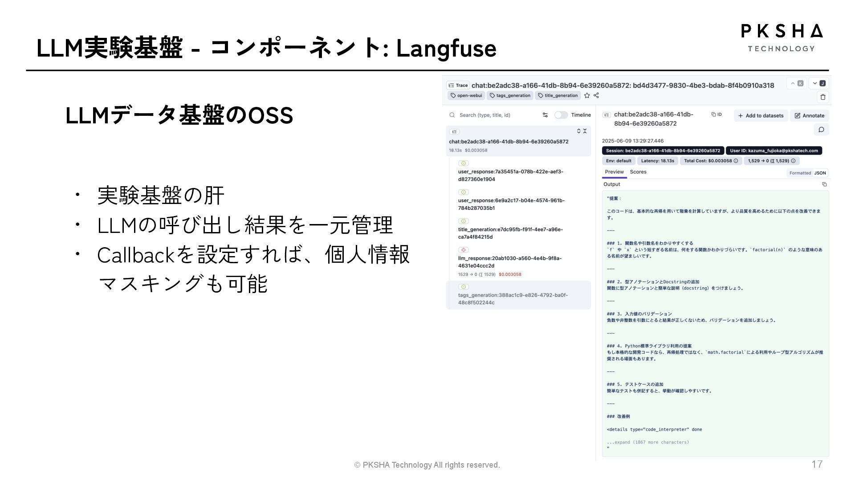Star this trace with the bookmark star icon
Screen dimensions: 855x481
click(587, 95)
